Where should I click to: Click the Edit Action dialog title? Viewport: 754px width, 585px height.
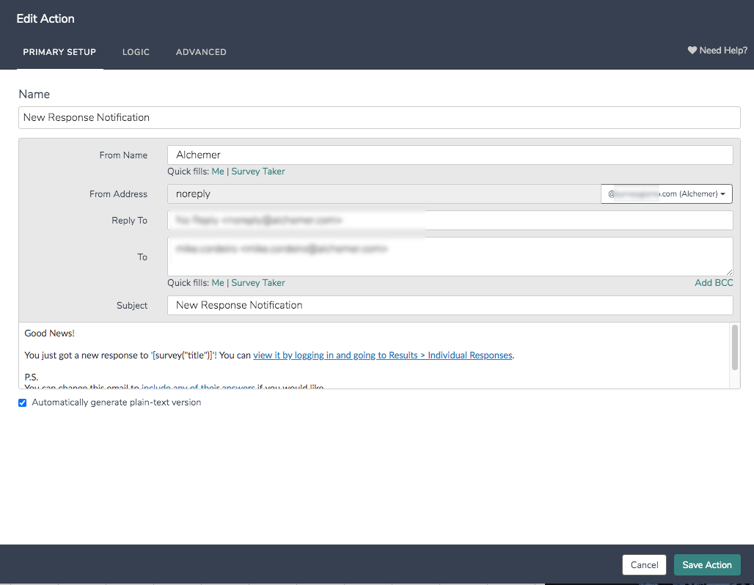(45, 19)
